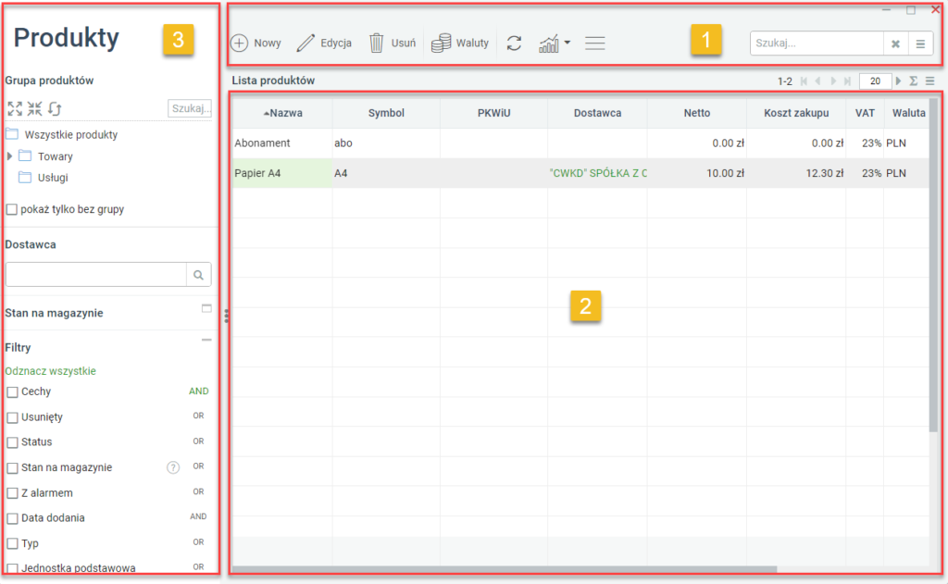
Task: Toggle OR operator for Usunięty
Action: coord(198,416)
